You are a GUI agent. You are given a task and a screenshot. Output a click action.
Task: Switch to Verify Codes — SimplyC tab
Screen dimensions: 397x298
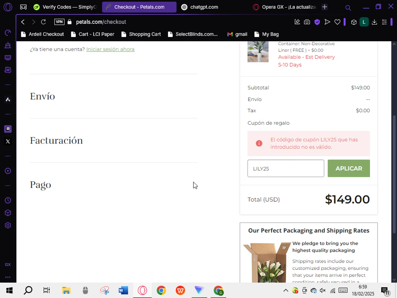(65, 7)
